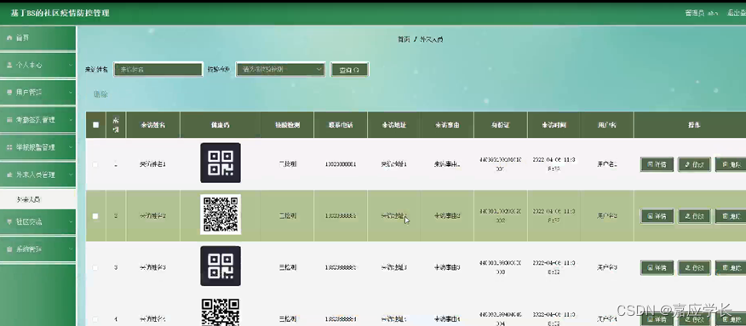This screenshot has width=746, height=326.
Task: Click the 用户名3 cell
Action: (607, 267)
